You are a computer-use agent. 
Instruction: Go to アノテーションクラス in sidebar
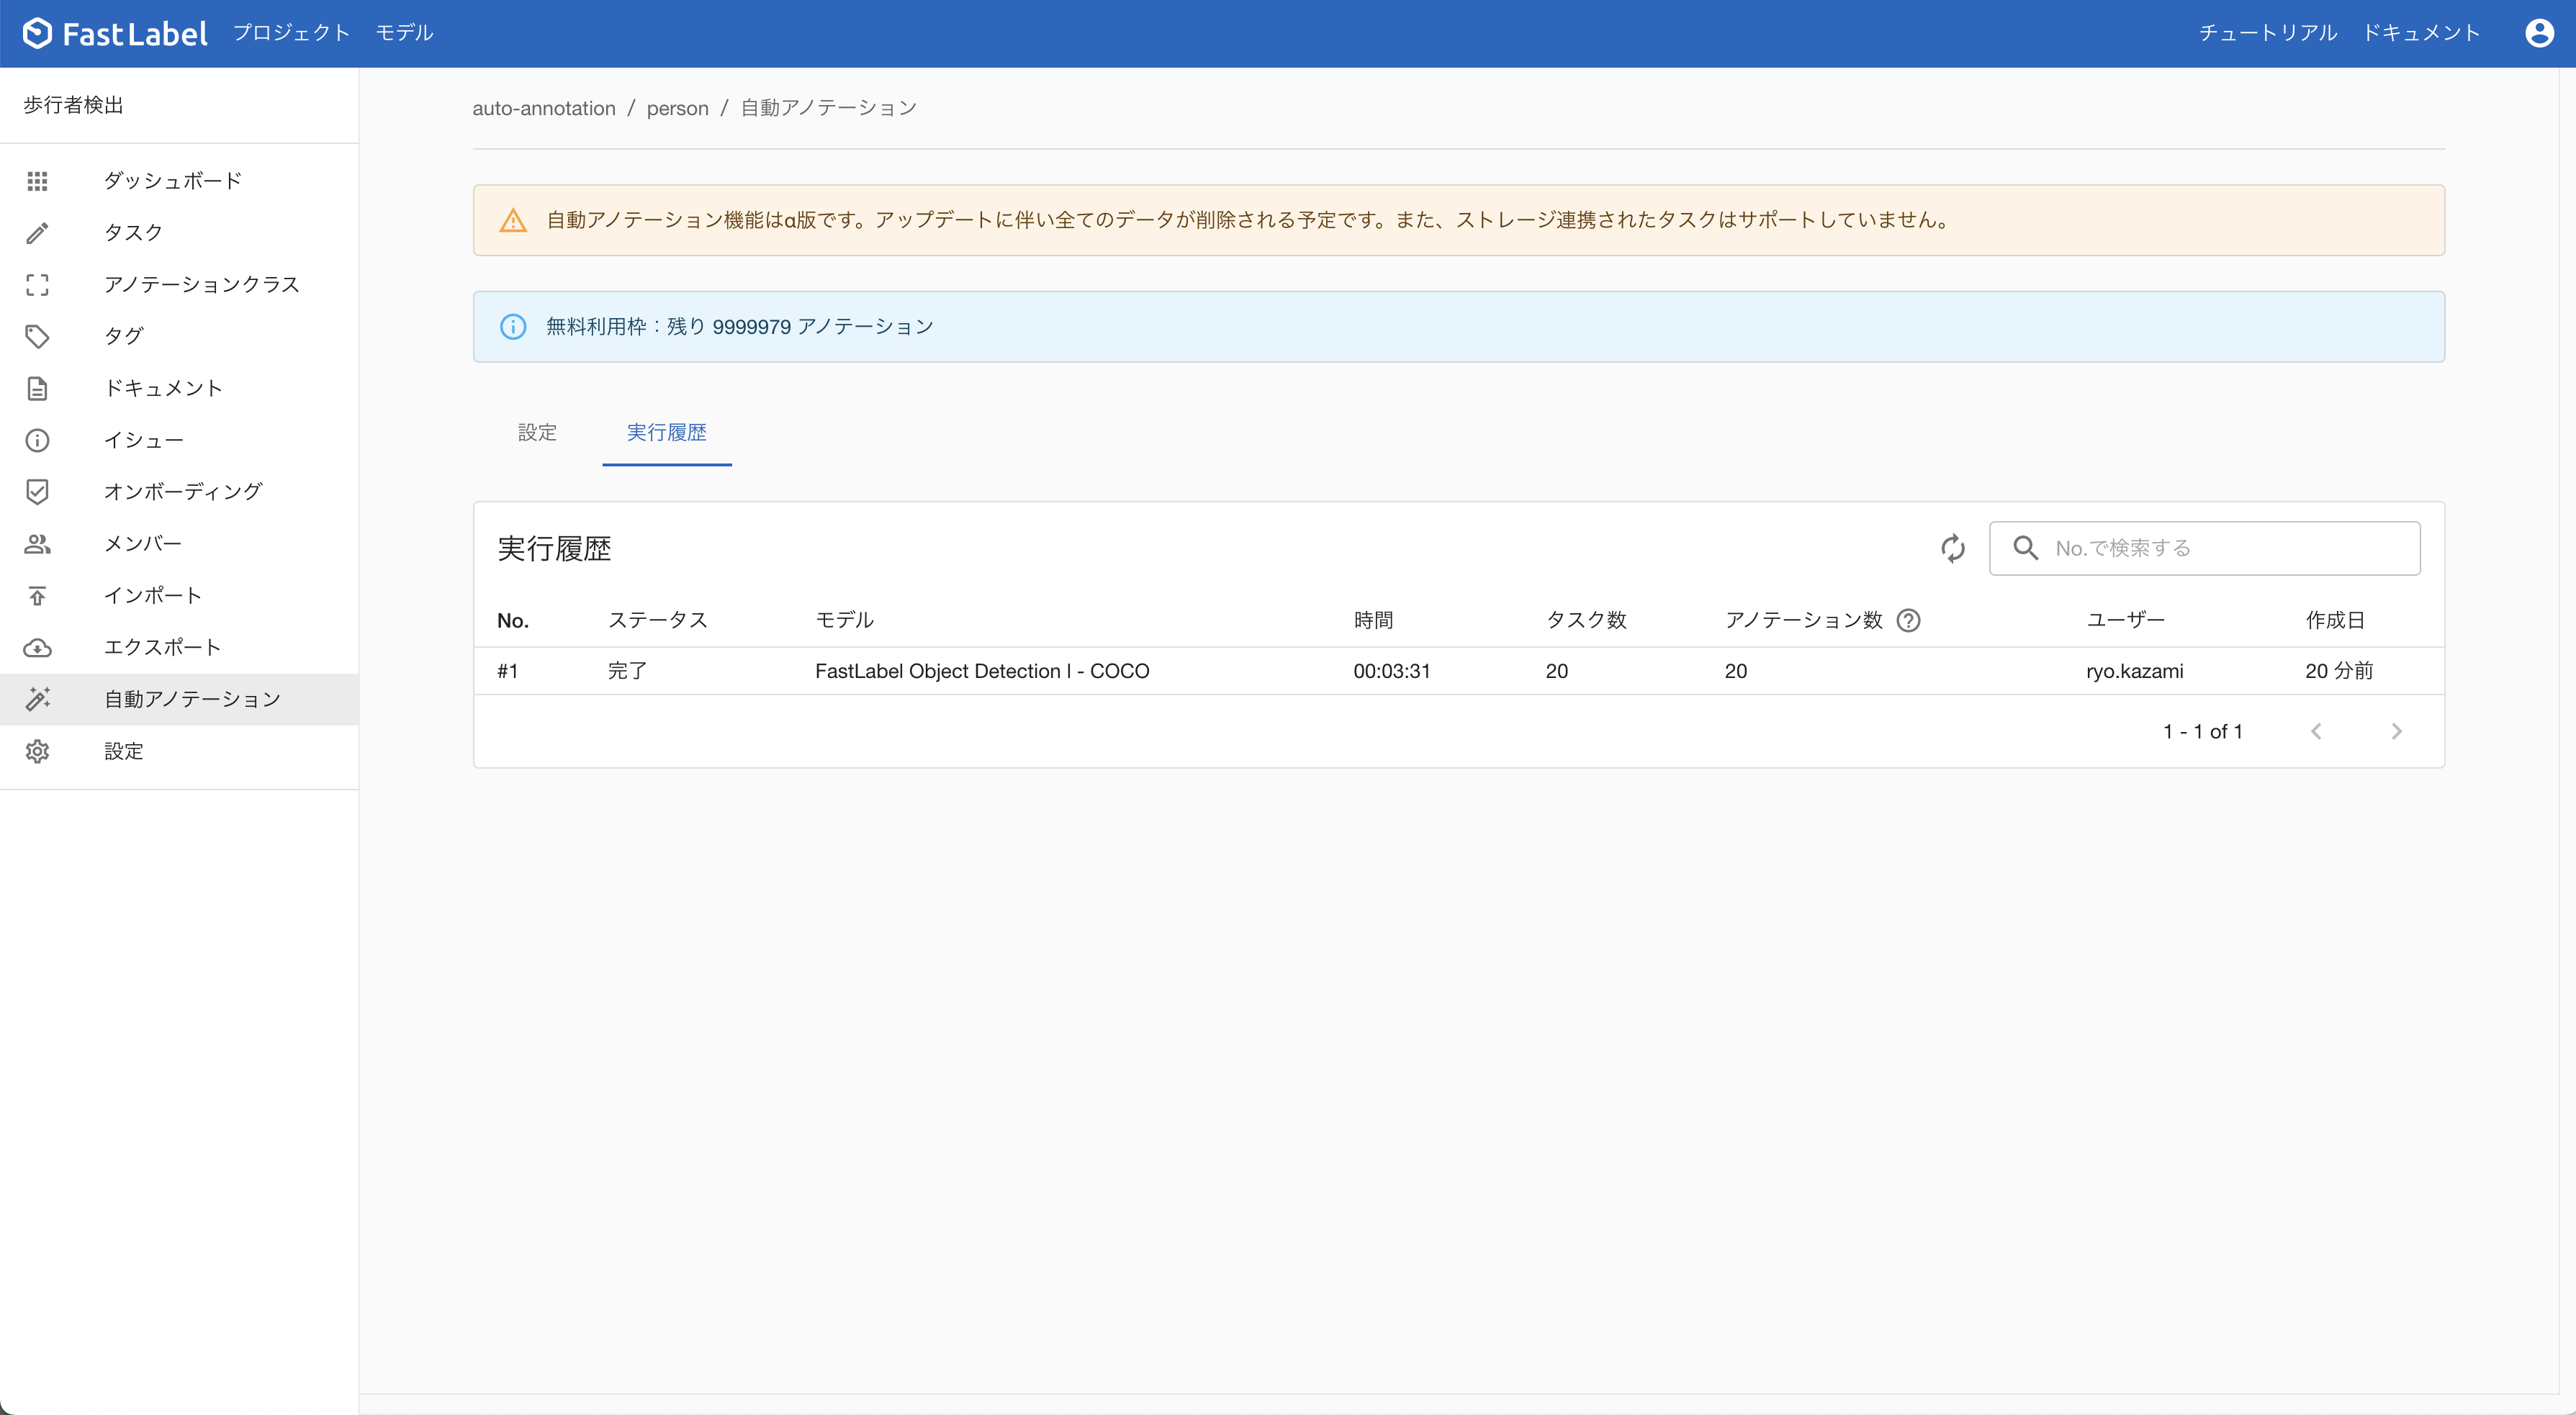201,284
